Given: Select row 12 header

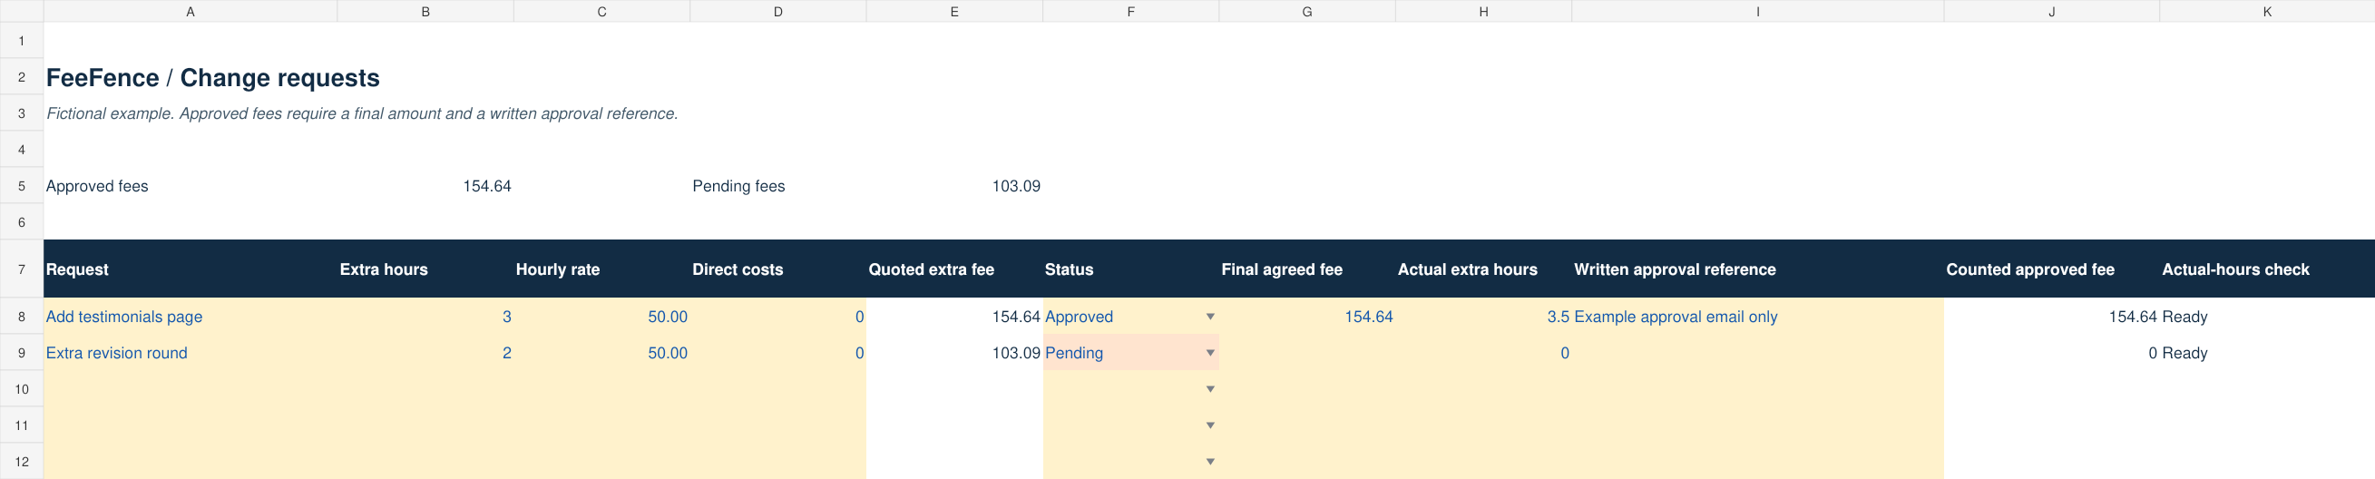Looking at the screenshot, I should click(x=22, y=462).
